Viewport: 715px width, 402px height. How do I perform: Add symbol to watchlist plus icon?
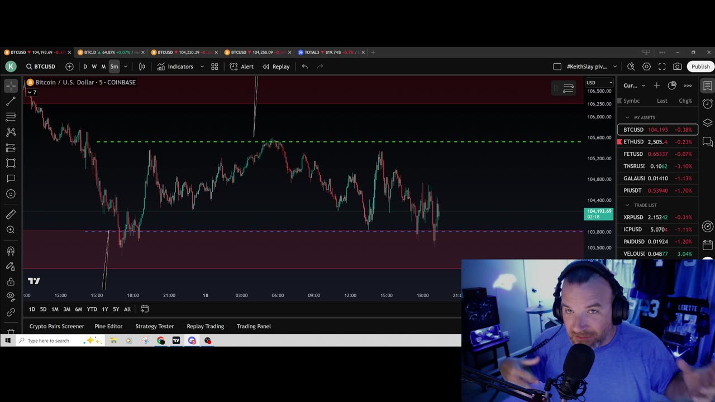[x=657, y=85]
